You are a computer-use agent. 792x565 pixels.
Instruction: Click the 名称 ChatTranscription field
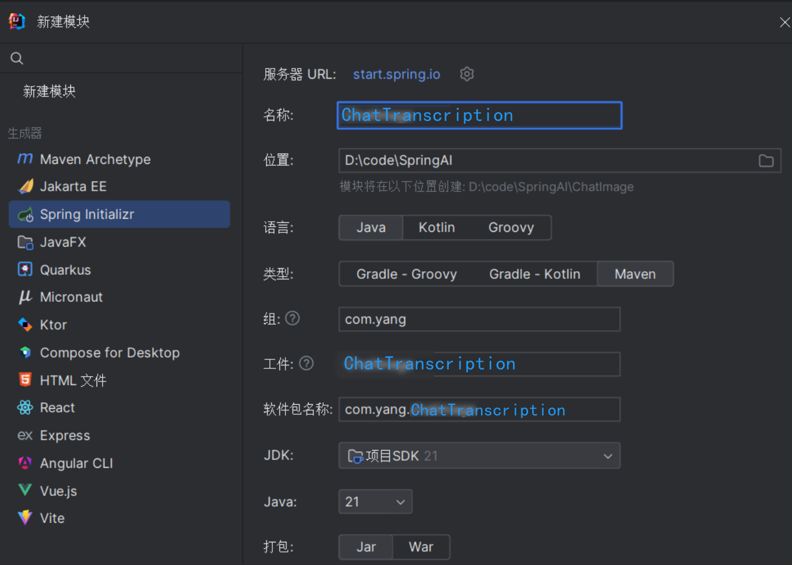click(479, 115)
